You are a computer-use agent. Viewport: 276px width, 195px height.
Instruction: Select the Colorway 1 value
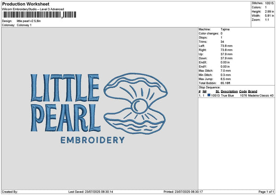click(24, 25)
